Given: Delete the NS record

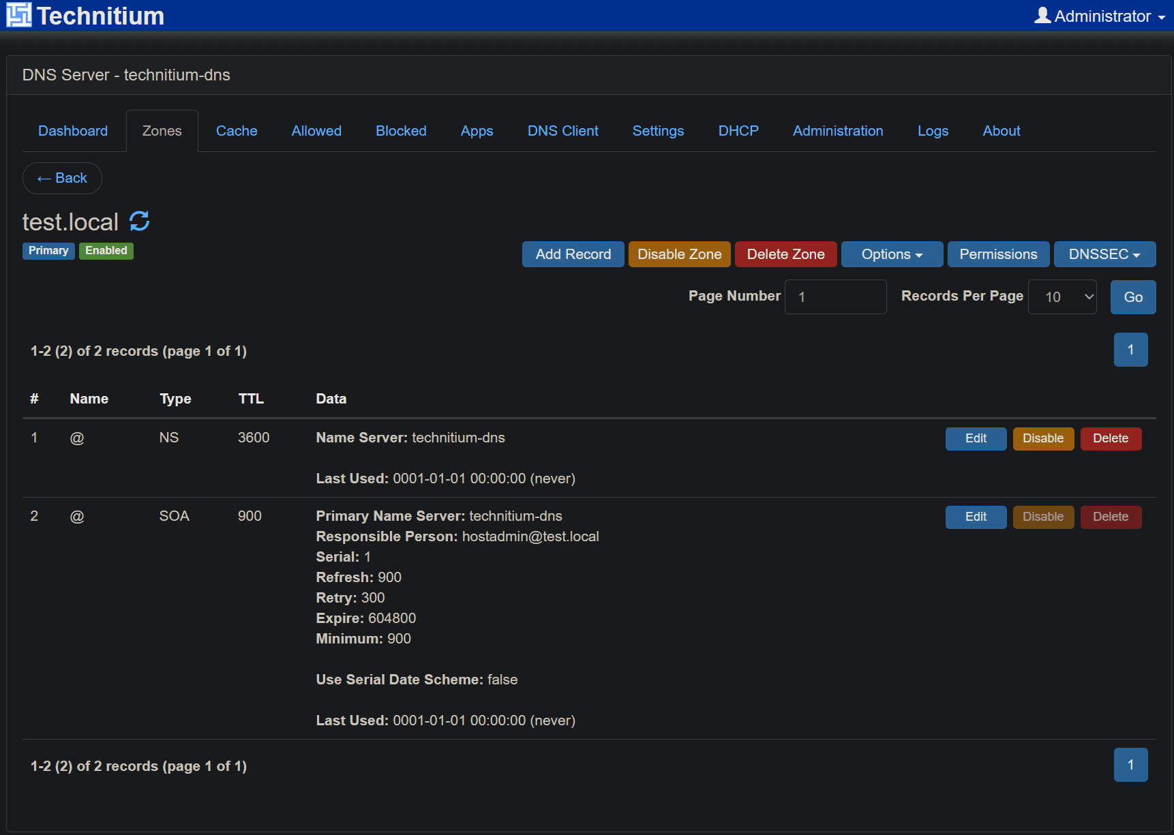Looking at the screenshot, I should pyautogui.click(x=1110, y=439).
